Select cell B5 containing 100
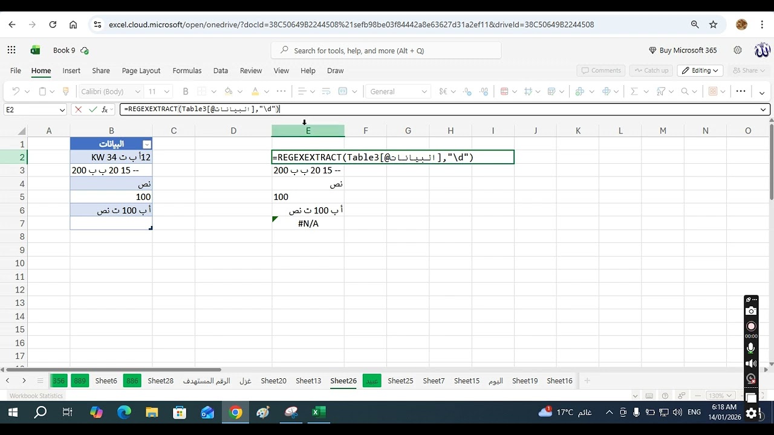This screenshot has height=435, width=774. [111, 197]
